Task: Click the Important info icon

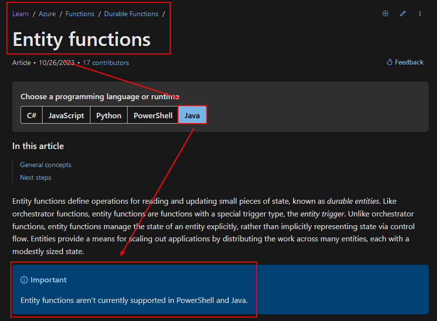Action: coord(24,280)
